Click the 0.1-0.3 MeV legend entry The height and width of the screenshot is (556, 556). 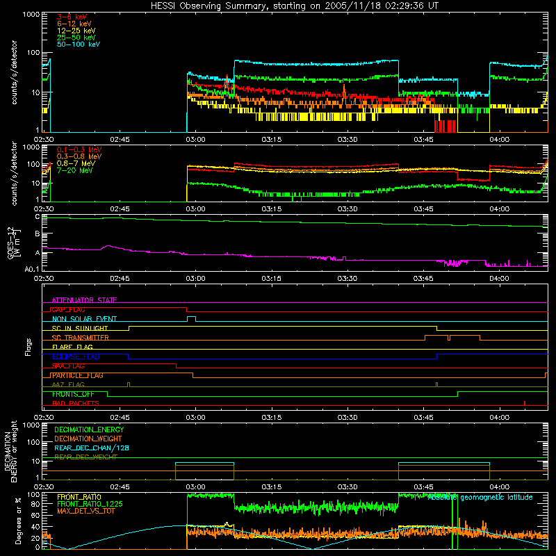79,149
